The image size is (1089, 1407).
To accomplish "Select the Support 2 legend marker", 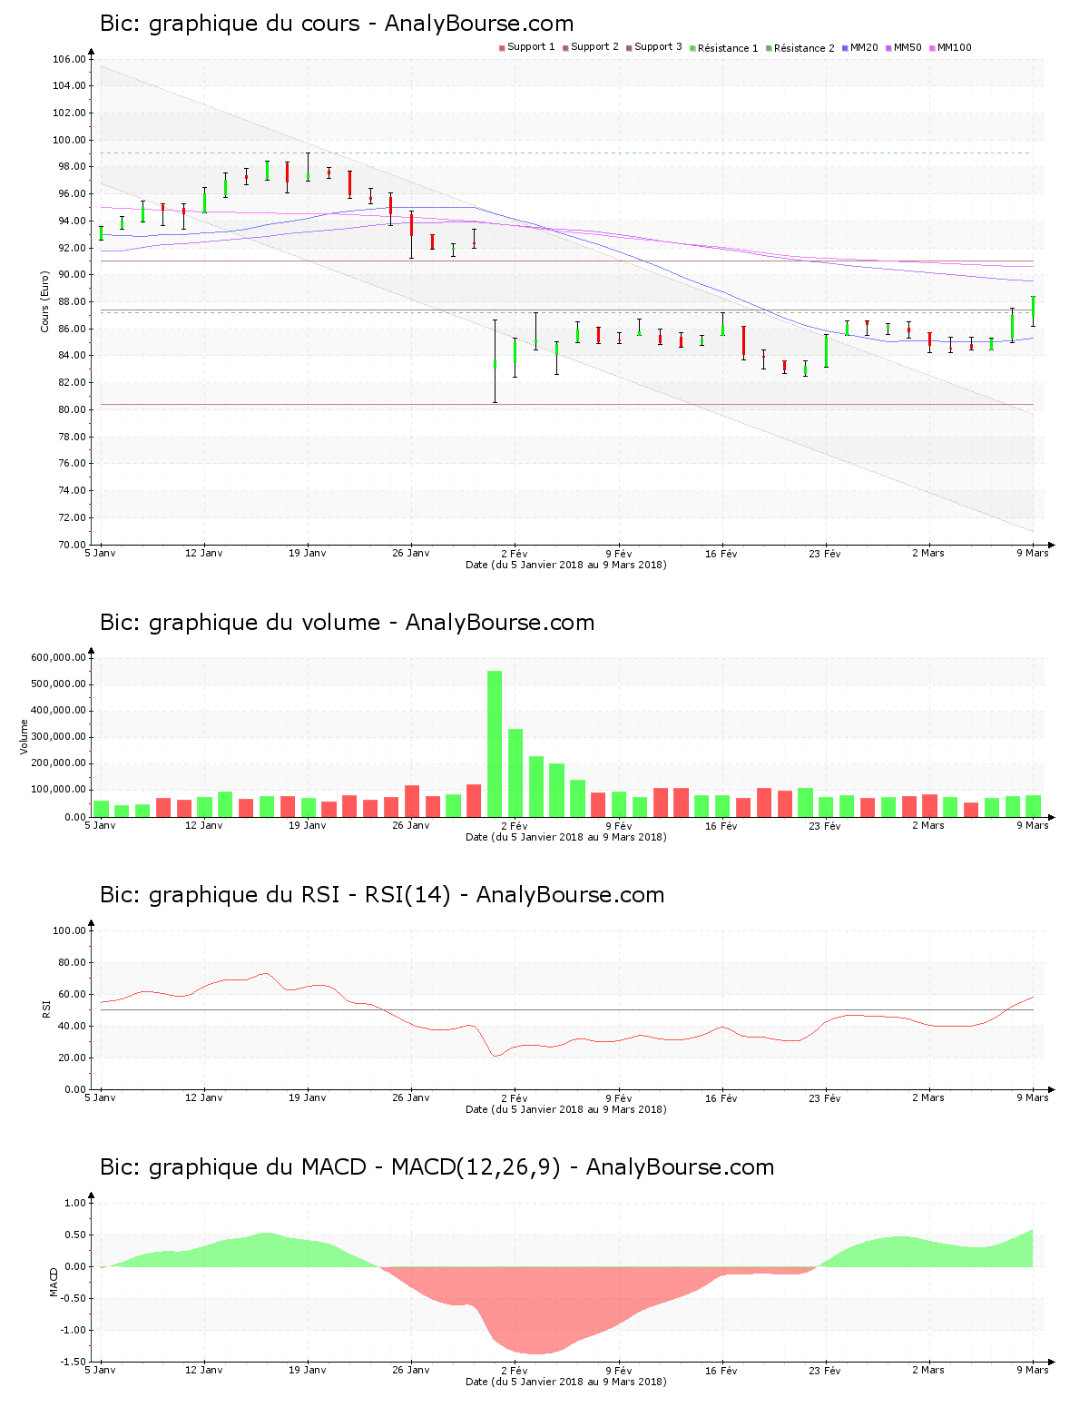I will coord(564,47).
